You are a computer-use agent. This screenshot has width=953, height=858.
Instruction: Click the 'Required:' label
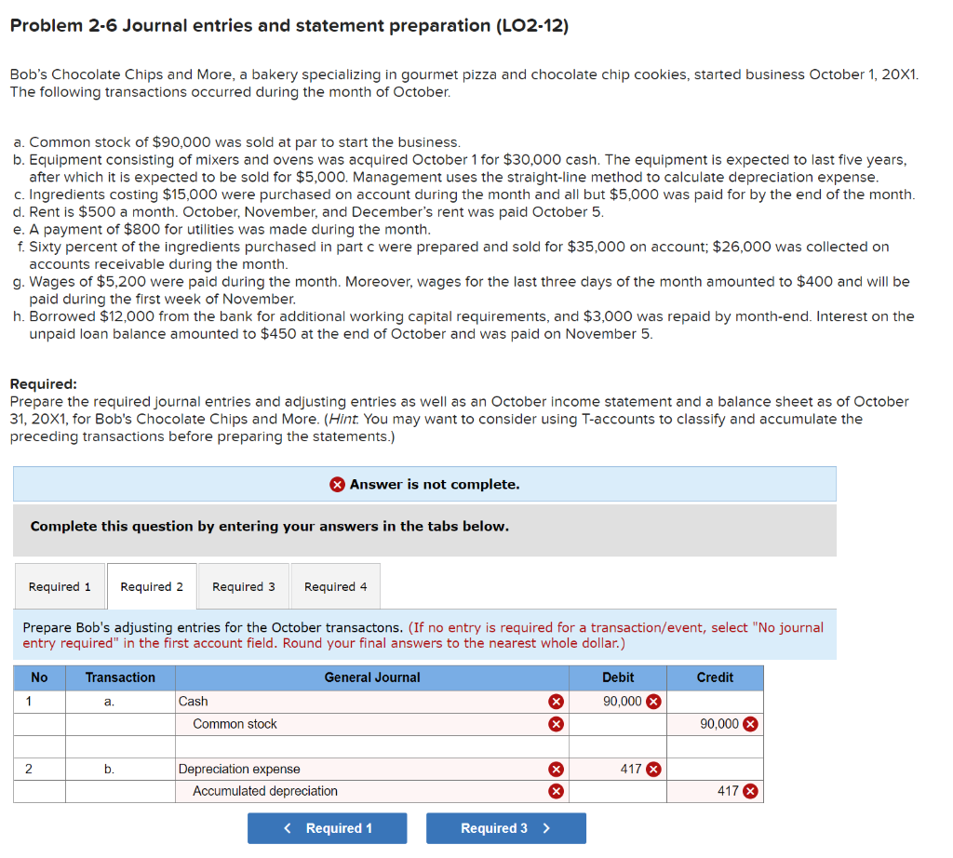pyautogui.click(x=44, y=384)
